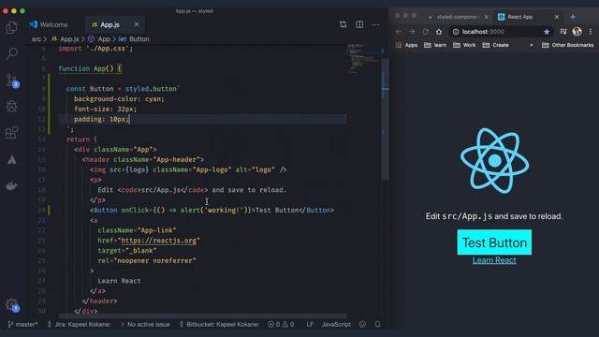
Task: Click No active issue in status bar
Action: coord(145,325)
